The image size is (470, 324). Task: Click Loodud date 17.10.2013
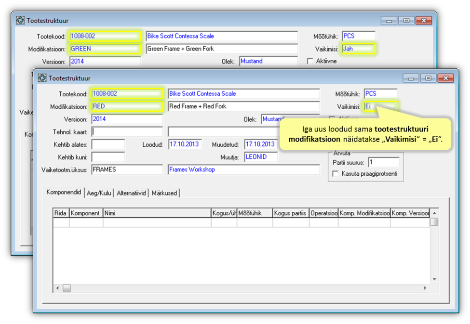(x=185, y=144)
